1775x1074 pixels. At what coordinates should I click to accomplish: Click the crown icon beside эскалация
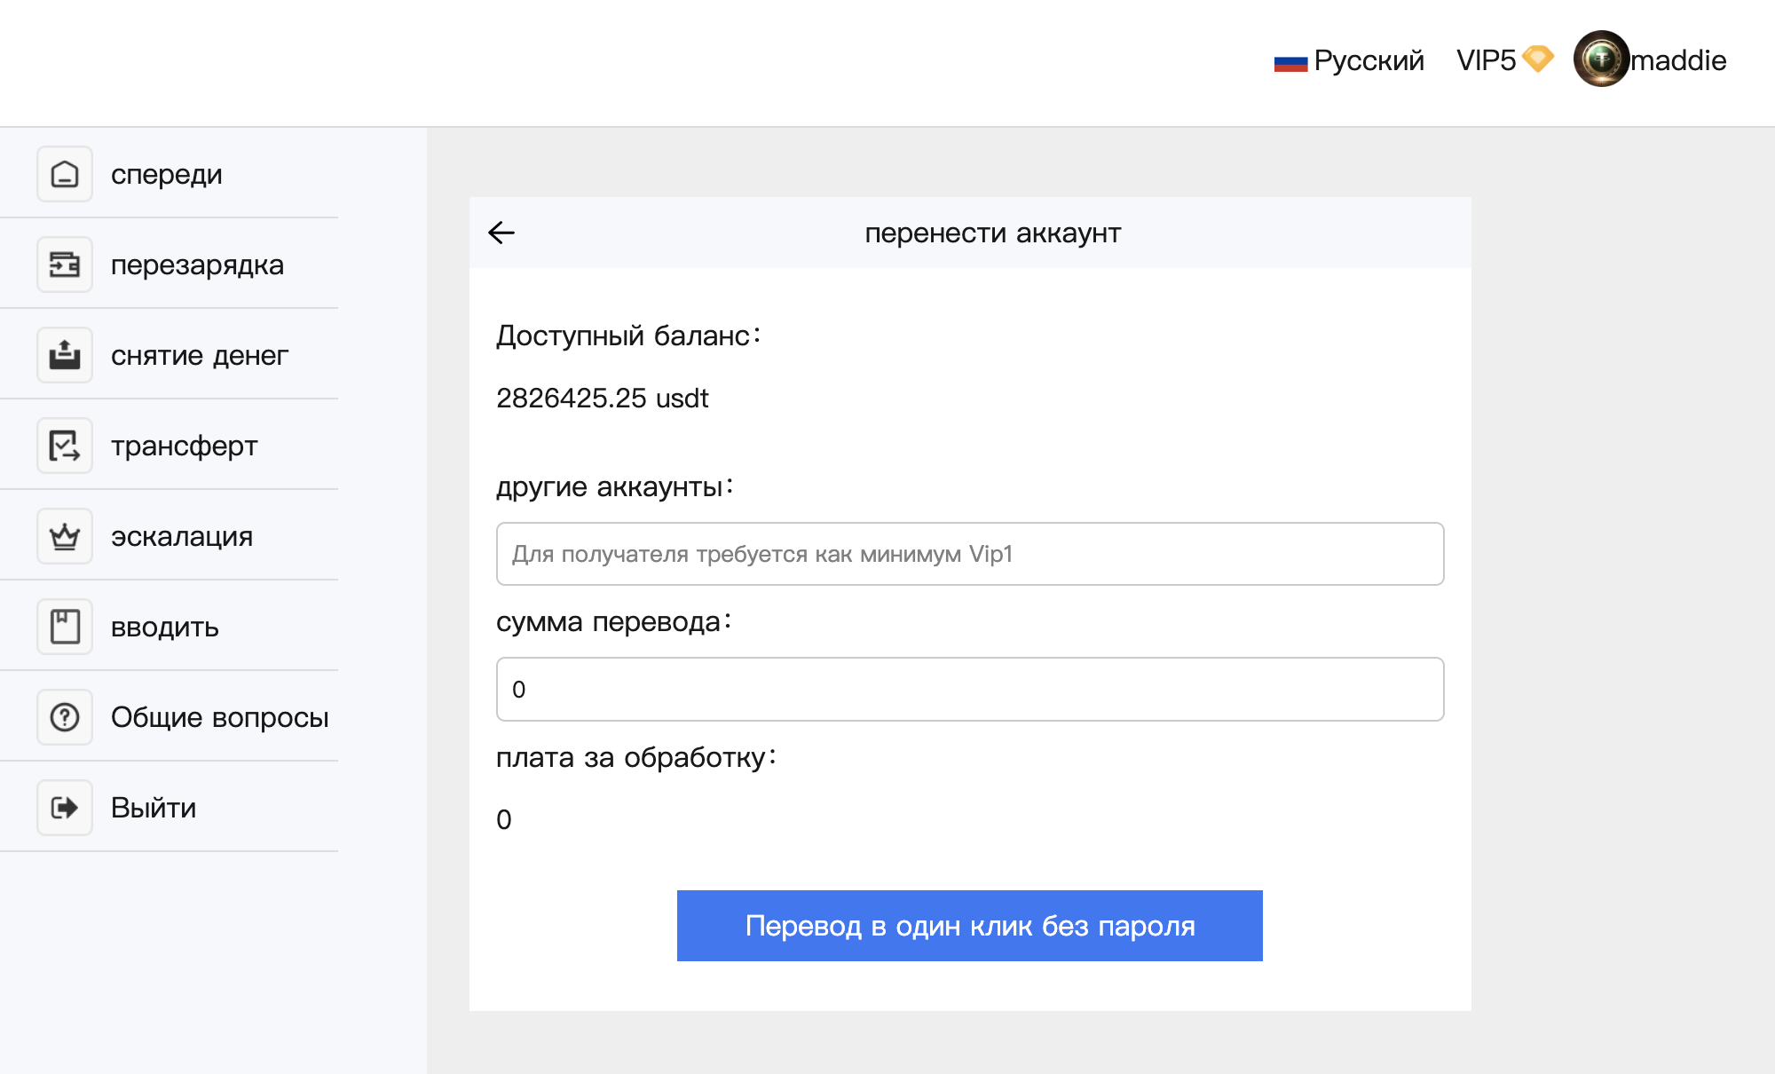point(65,536)
